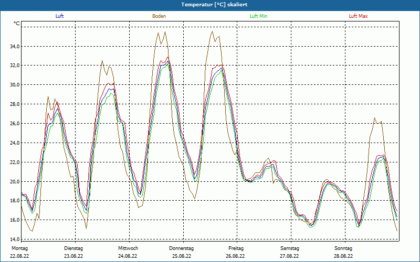This screenshot has width=420, height=262.
Task: Select the blue 'Luft' legend label
Action: 59,16
